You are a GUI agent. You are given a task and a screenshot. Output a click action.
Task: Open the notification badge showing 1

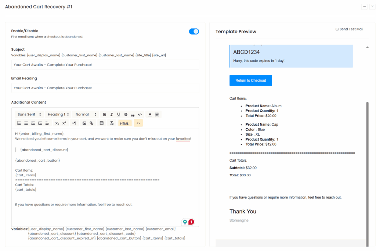[191, 222]
